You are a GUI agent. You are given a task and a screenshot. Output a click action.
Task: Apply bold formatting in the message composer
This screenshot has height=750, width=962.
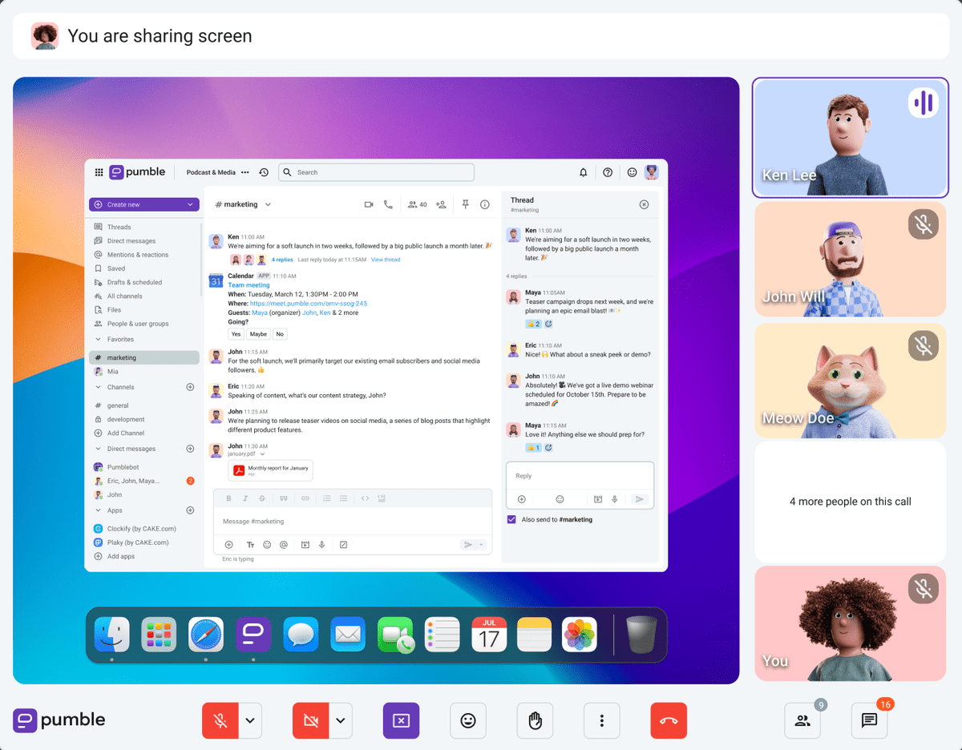point(228,498)
